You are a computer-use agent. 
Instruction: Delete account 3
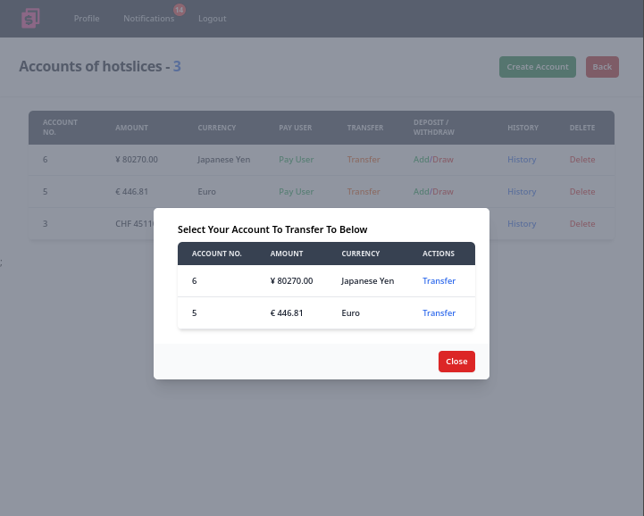(582, 224)
